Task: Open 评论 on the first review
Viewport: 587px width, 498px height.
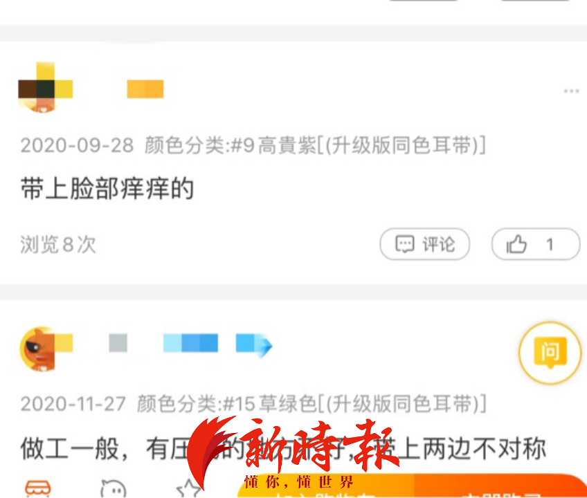Action: click(x=425, y=244)
